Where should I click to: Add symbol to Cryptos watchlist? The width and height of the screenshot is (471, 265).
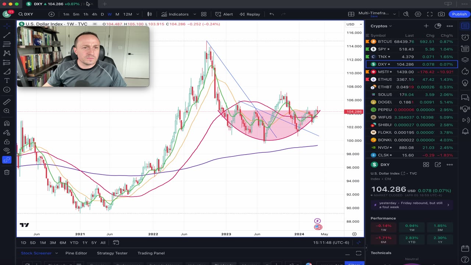pos(426,26)
